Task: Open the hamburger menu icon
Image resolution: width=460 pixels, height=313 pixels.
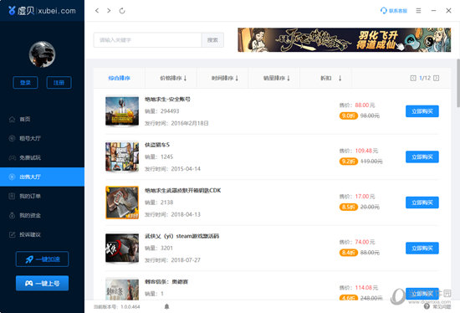Action: click(418, 11)
